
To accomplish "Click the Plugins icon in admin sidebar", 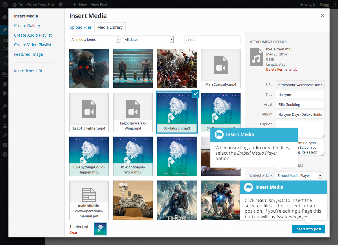I will 5,116.
